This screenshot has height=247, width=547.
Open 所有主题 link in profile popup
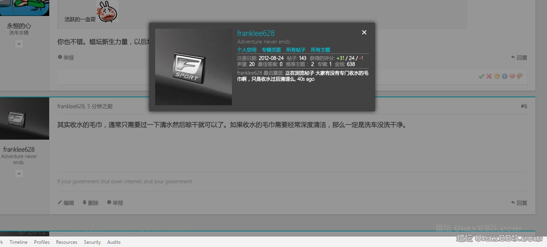coord(320,50)
